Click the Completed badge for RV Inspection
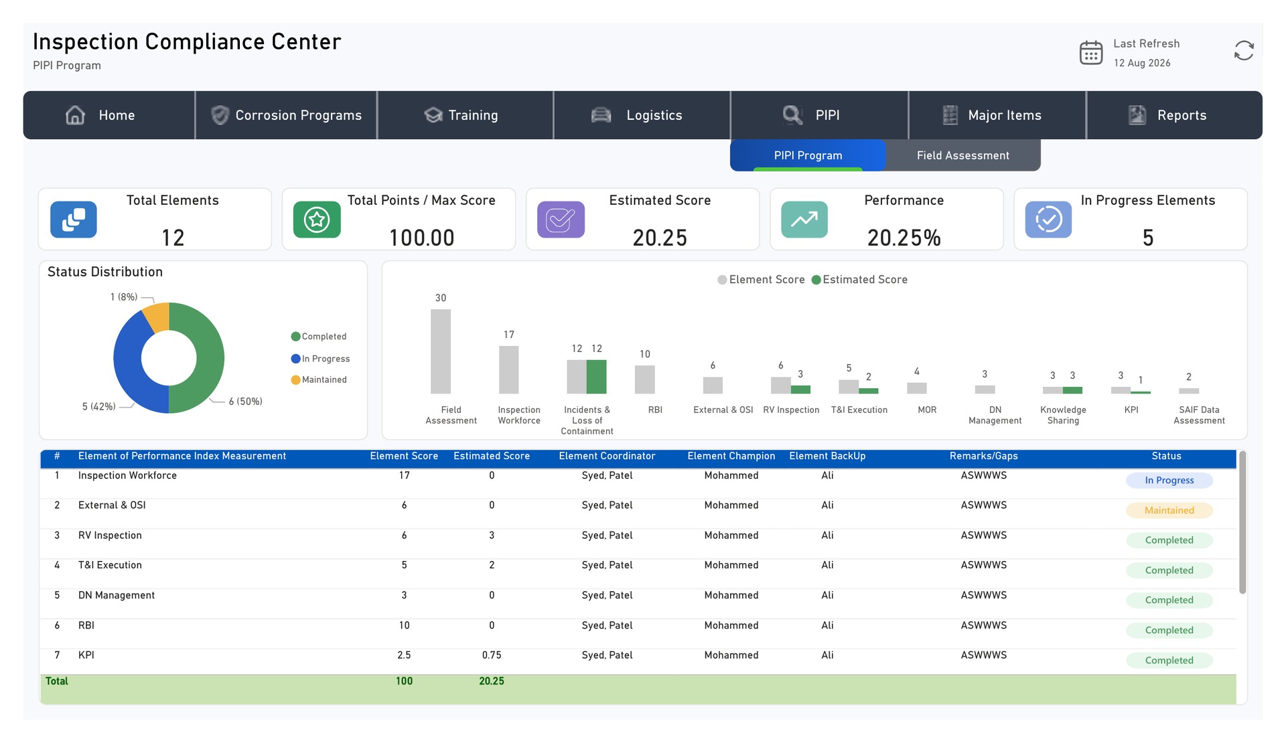This screenshot has width=1286, height=743. (x=1169, y=541)
